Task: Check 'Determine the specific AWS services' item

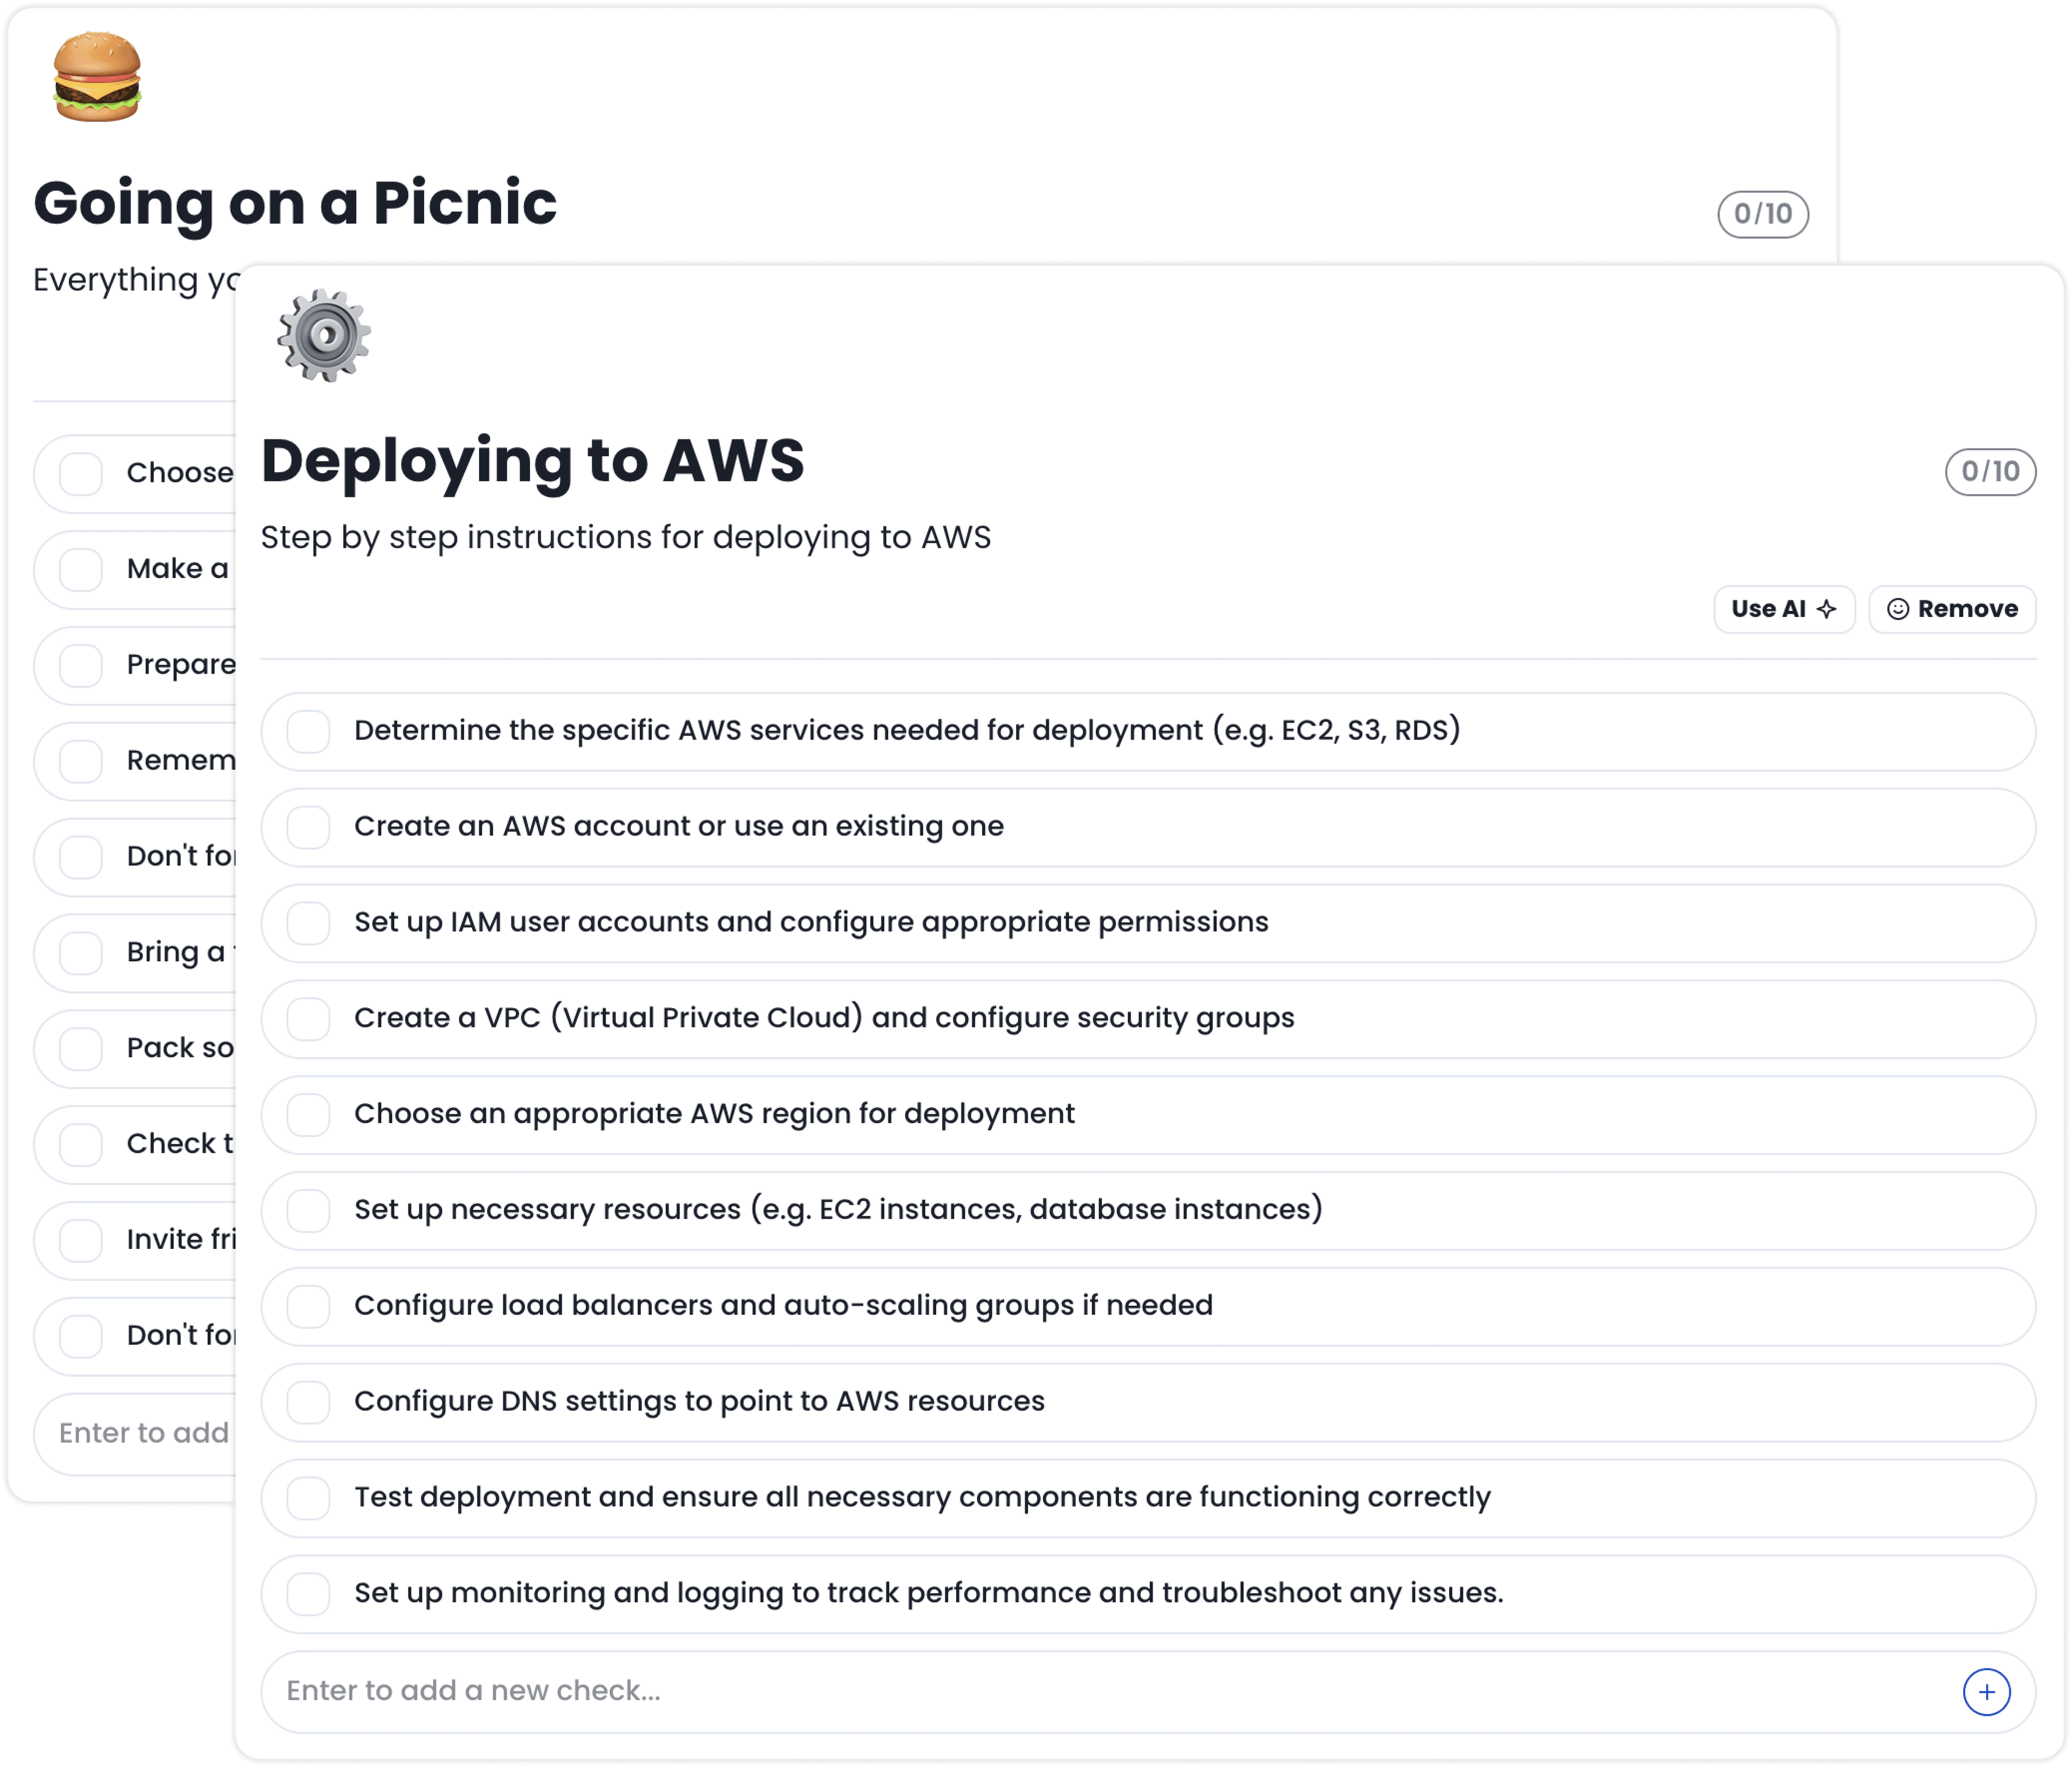Action: (308, 731)
